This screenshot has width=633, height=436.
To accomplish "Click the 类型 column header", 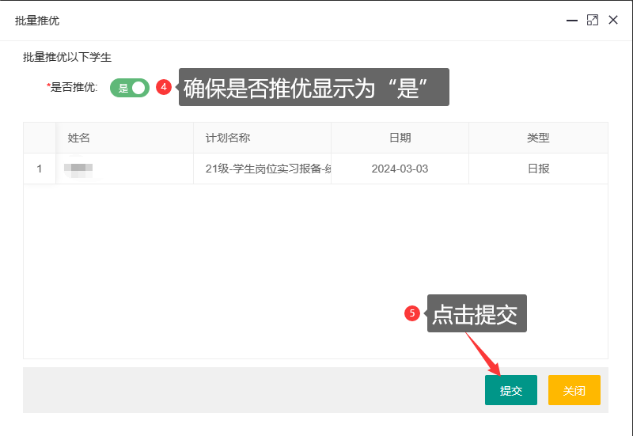I will tap(538, 138).
